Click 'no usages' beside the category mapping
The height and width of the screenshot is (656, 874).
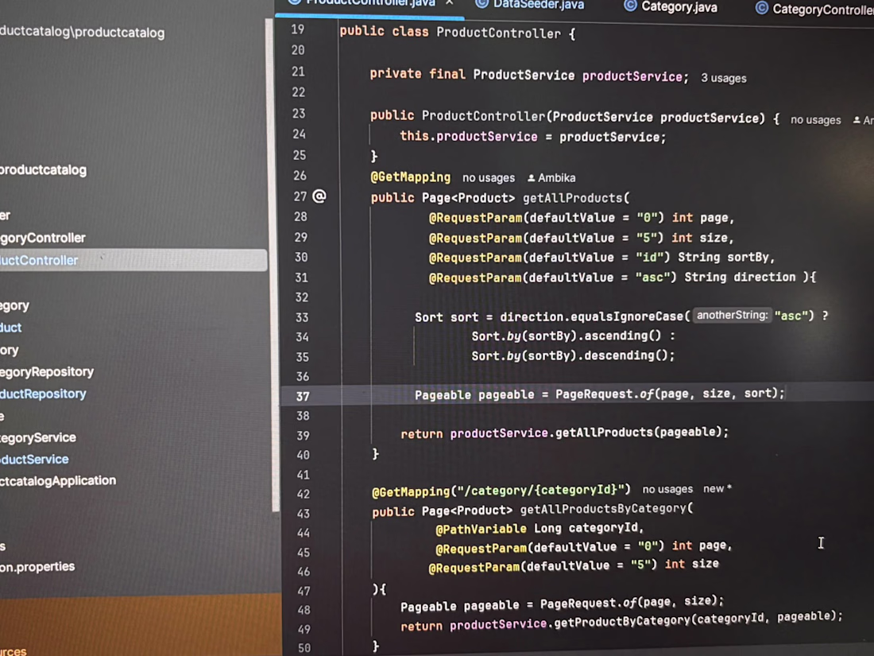(x=667, y=489)
